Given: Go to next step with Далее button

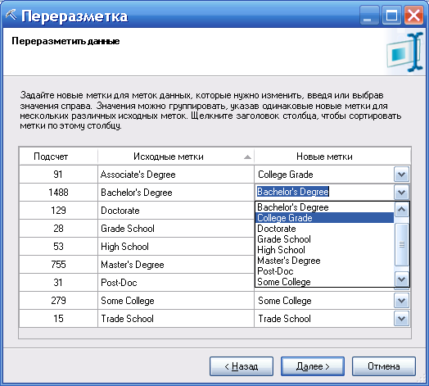Looking at the screenshot, I should coord(313,366).
